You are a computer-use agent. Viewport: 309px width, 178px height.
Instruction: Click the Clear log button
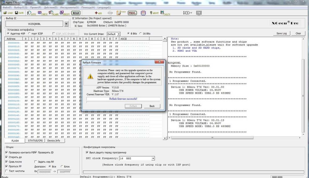(298, 33)
